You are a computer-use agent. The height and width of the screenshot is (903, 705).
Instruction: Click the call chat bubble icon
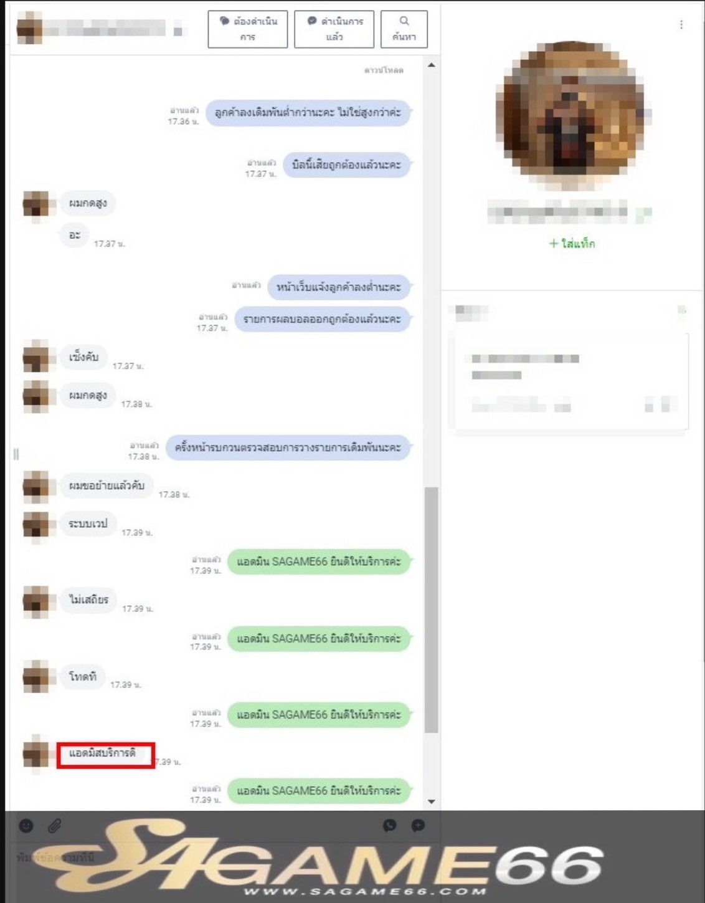coord(390,825)
